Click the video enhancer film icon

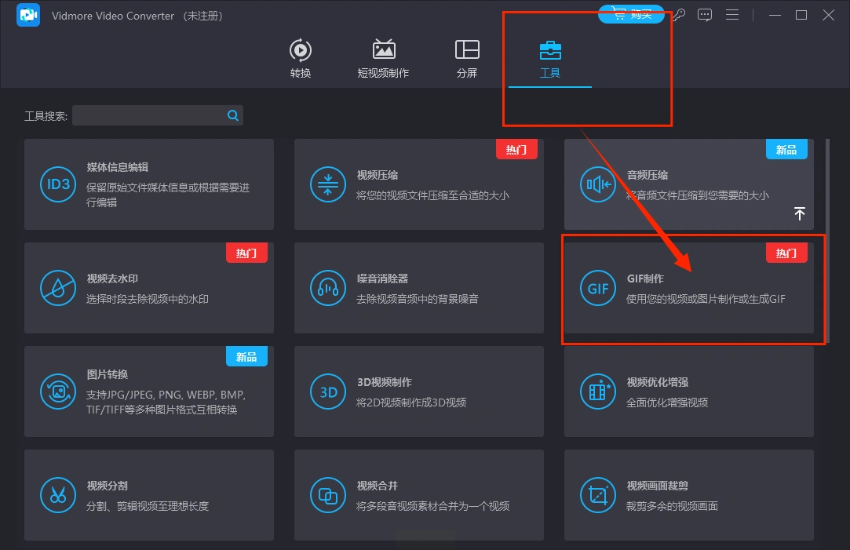[598, 392]
